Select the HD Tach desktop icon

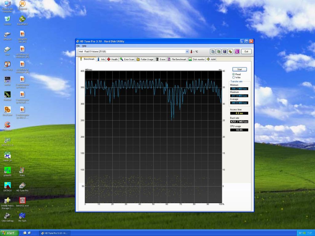pos(22,217)
